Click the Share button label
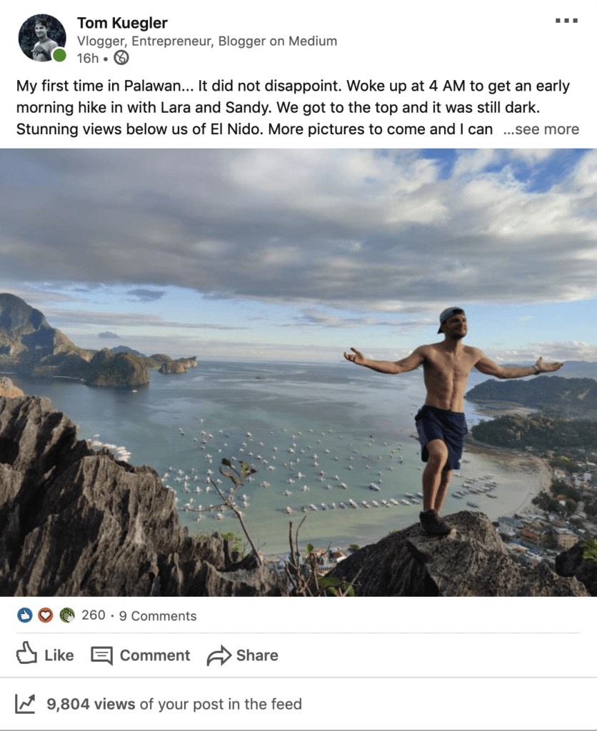The image size is (597, 731). pyautogui.click(x=257, y=655)
